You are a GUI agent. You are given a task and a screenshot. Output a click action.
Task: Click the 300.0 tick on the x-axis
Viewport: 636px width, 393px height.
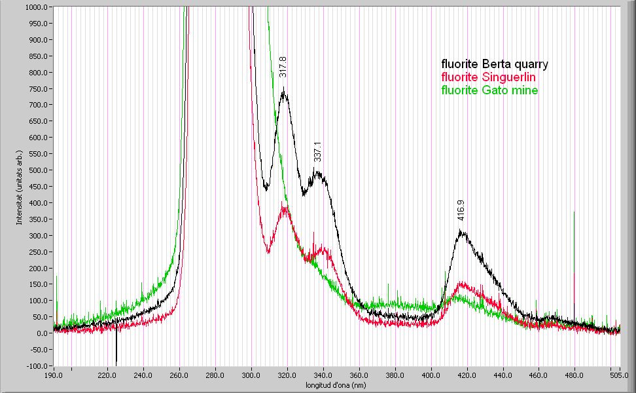(x=251, y=376)
